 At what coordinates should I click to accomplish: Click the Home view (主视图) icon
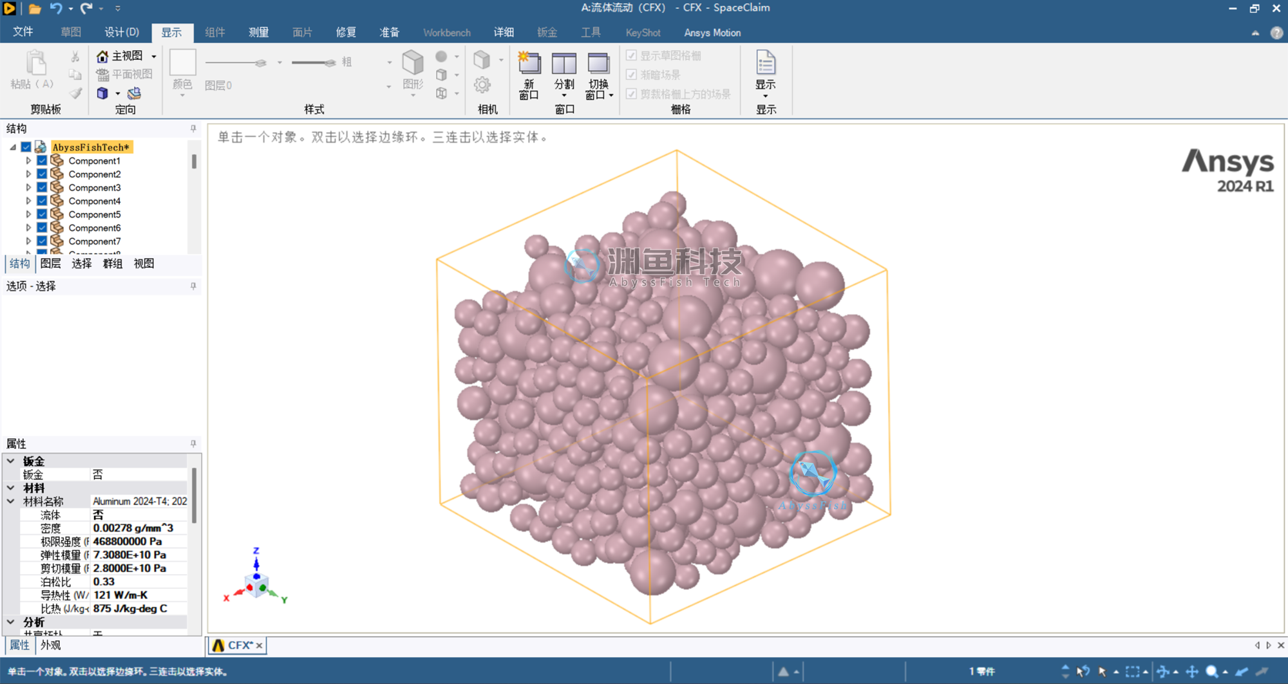click(102, 56)
